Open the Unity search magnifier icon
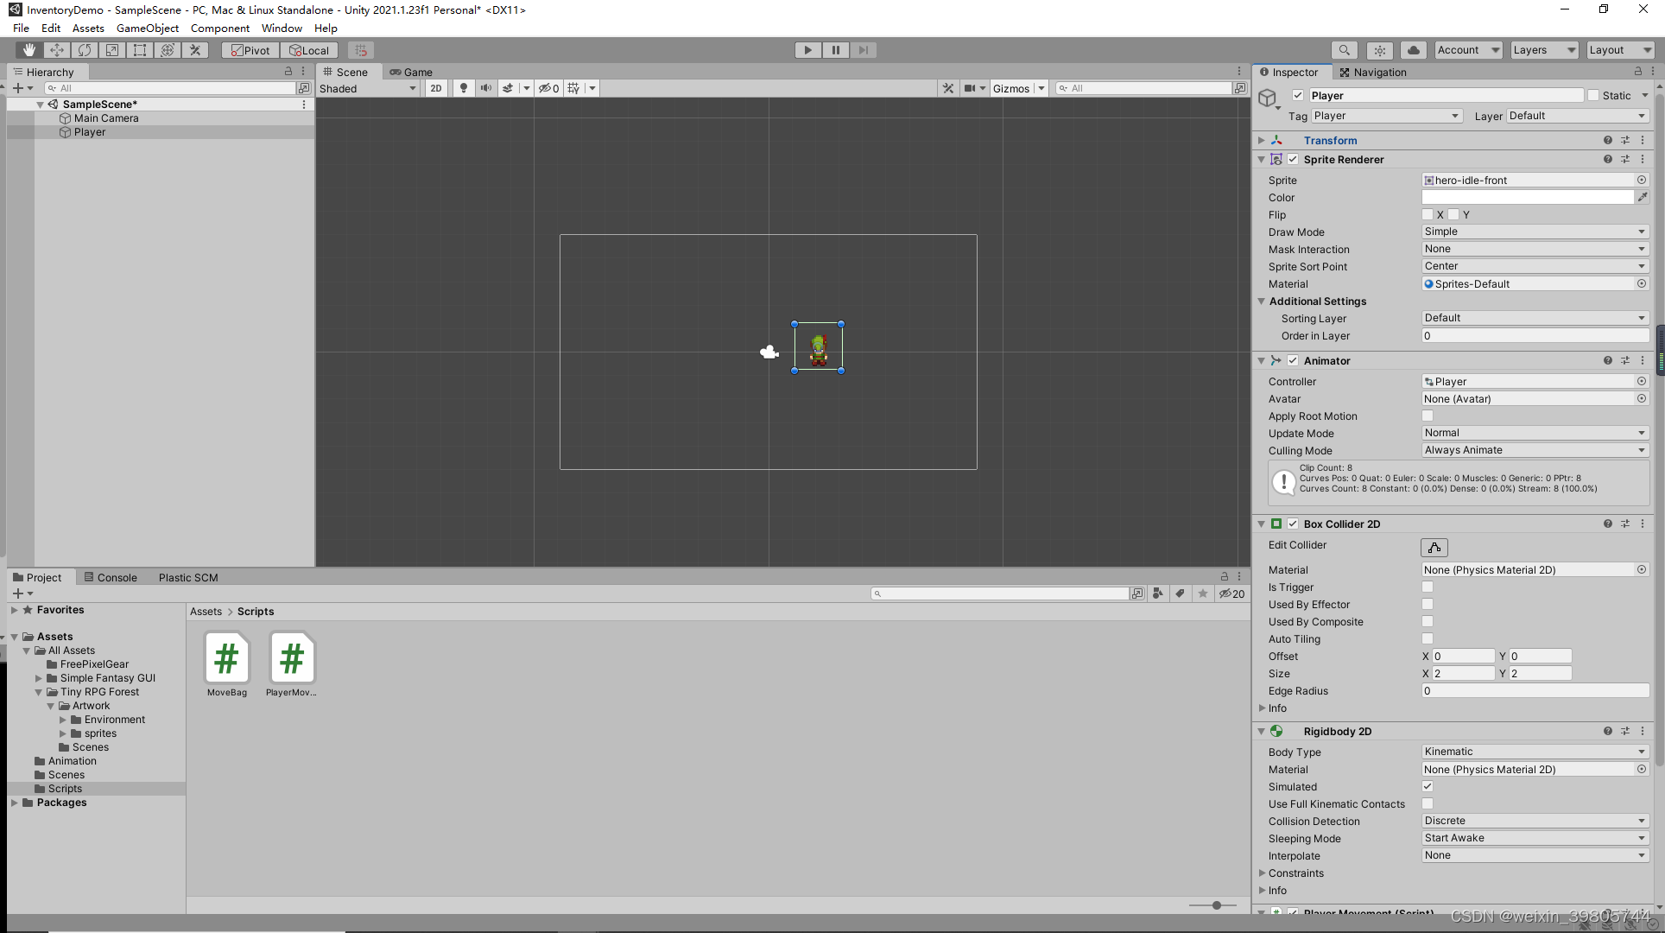The width and height of the screenshot is (1665, 933). tap(1345, 50)
